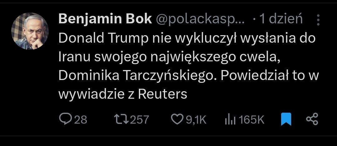Viewport: 337px width, 146px height.
Task: Click the retweet count 257
Action: coord(139,120)
